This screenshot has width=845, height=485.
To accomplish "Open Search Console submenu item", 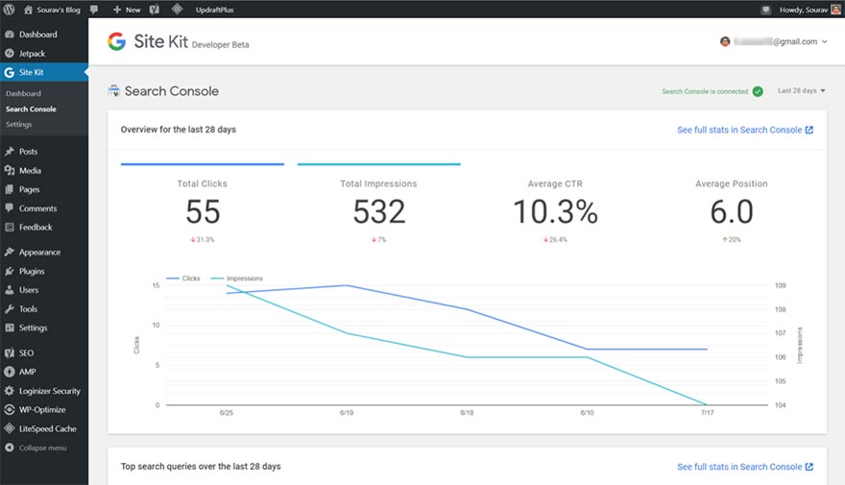I will [31, 109].
